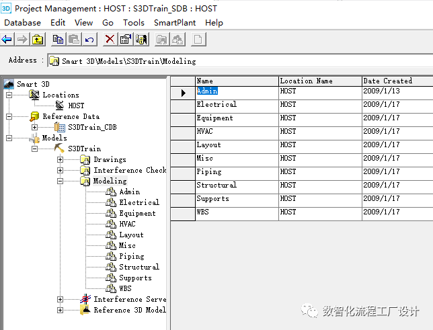This screenshot has width=433, height=330.
Task: Click the blank page toolbar icon
Action: tap(198, 40)
